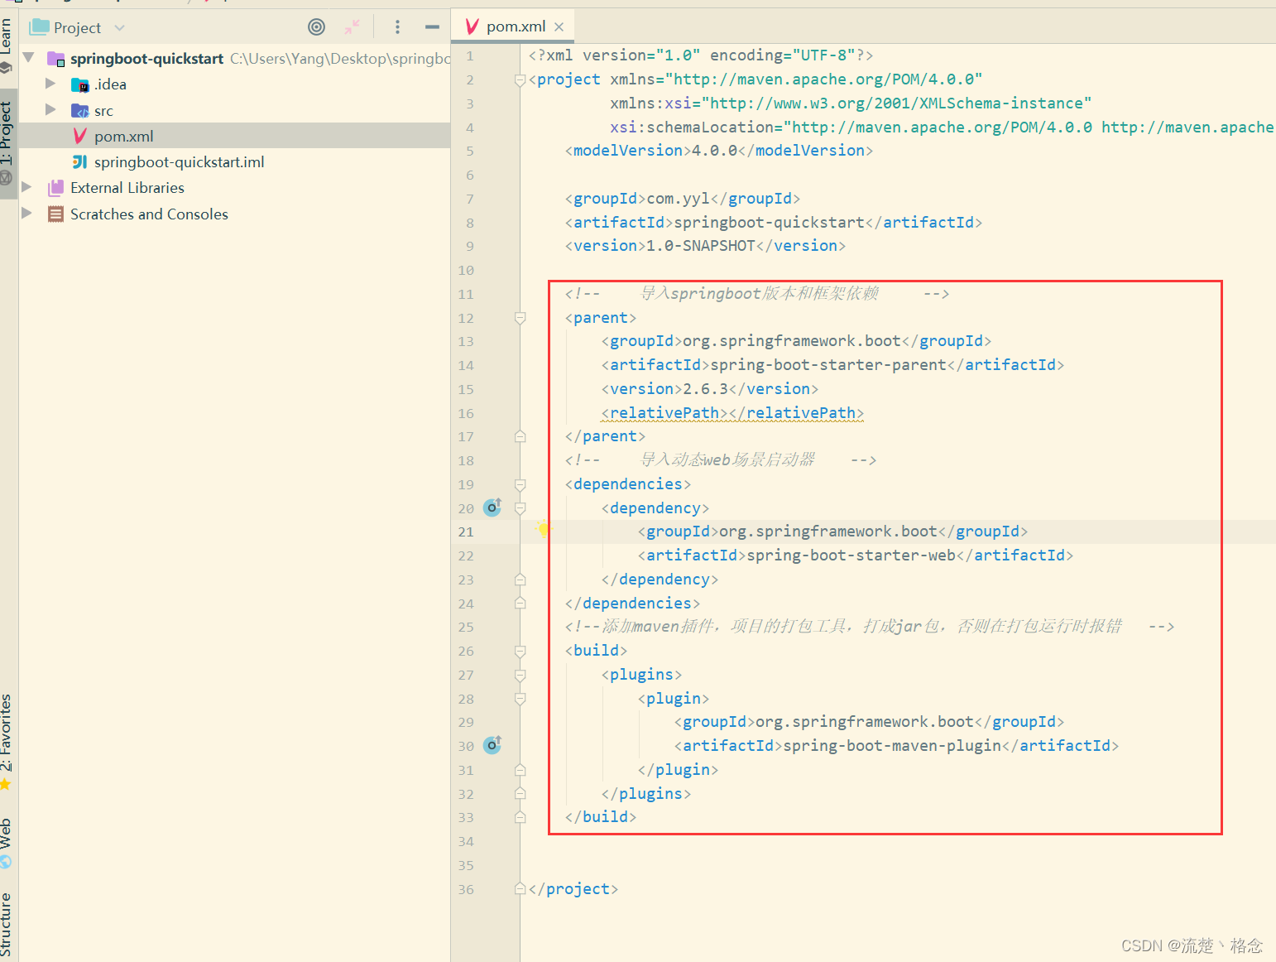Fold the parent tag at line 12
This screenshot has height=962, width=1276.
point(520,318)
